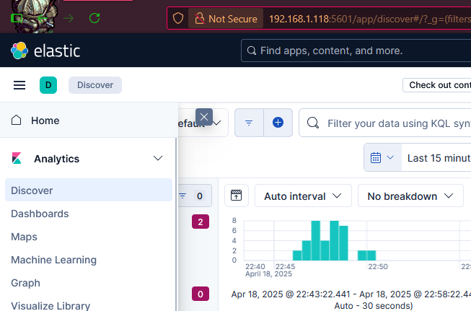Open the saved filter menu icon
471x311 pixels.
pos(249,123)
